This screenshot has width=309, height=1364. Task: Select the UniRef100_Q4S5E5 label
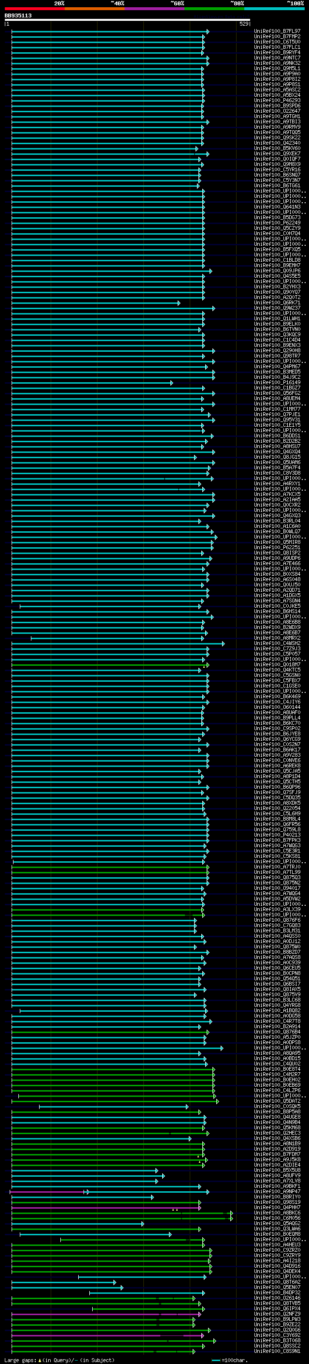(277, 276)
